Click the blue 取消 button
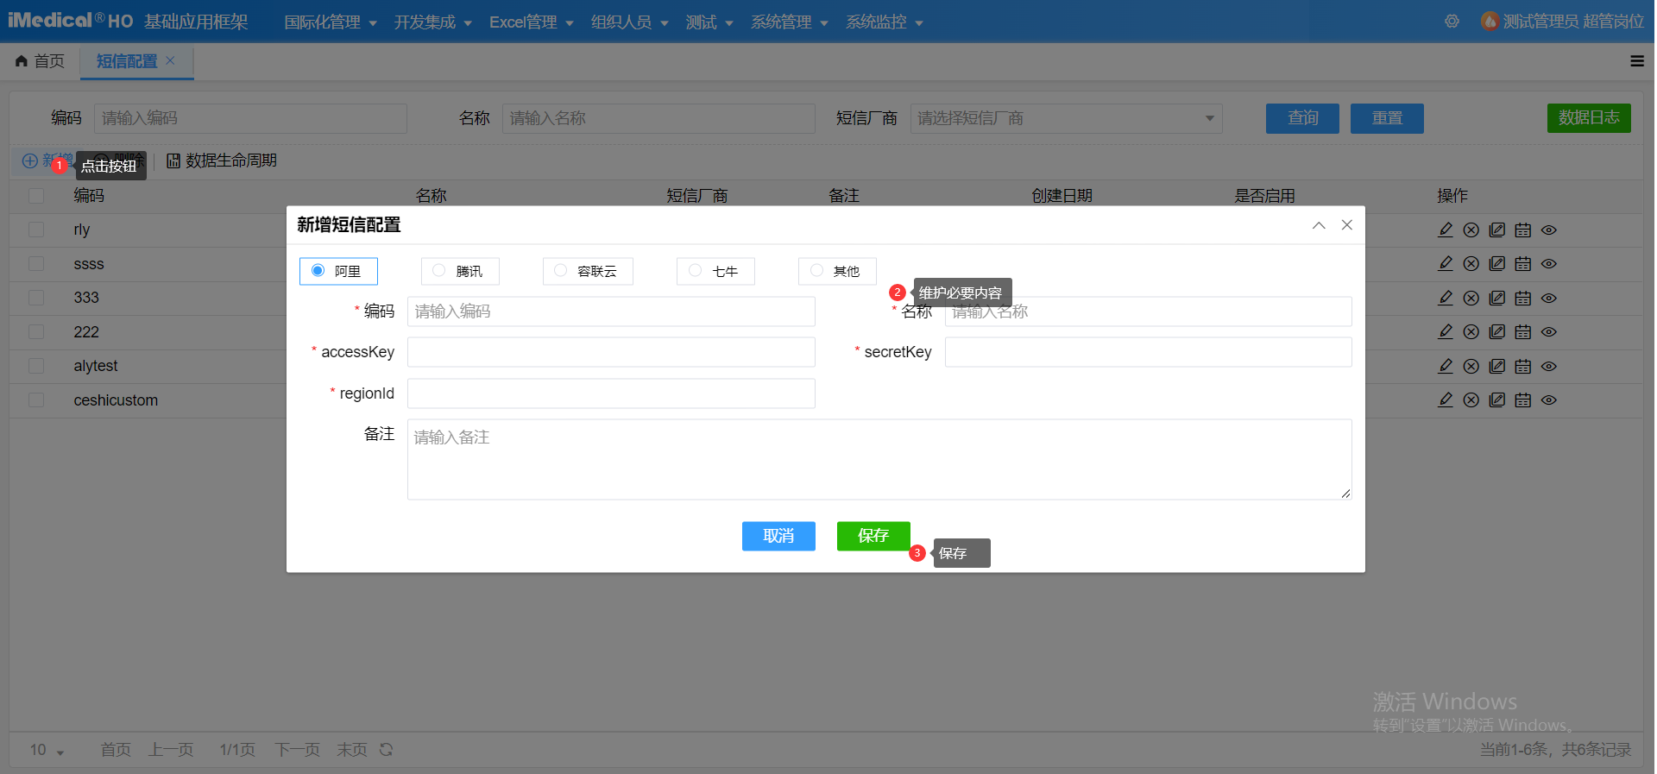The image size is (1657, 774). pos(778,536)
